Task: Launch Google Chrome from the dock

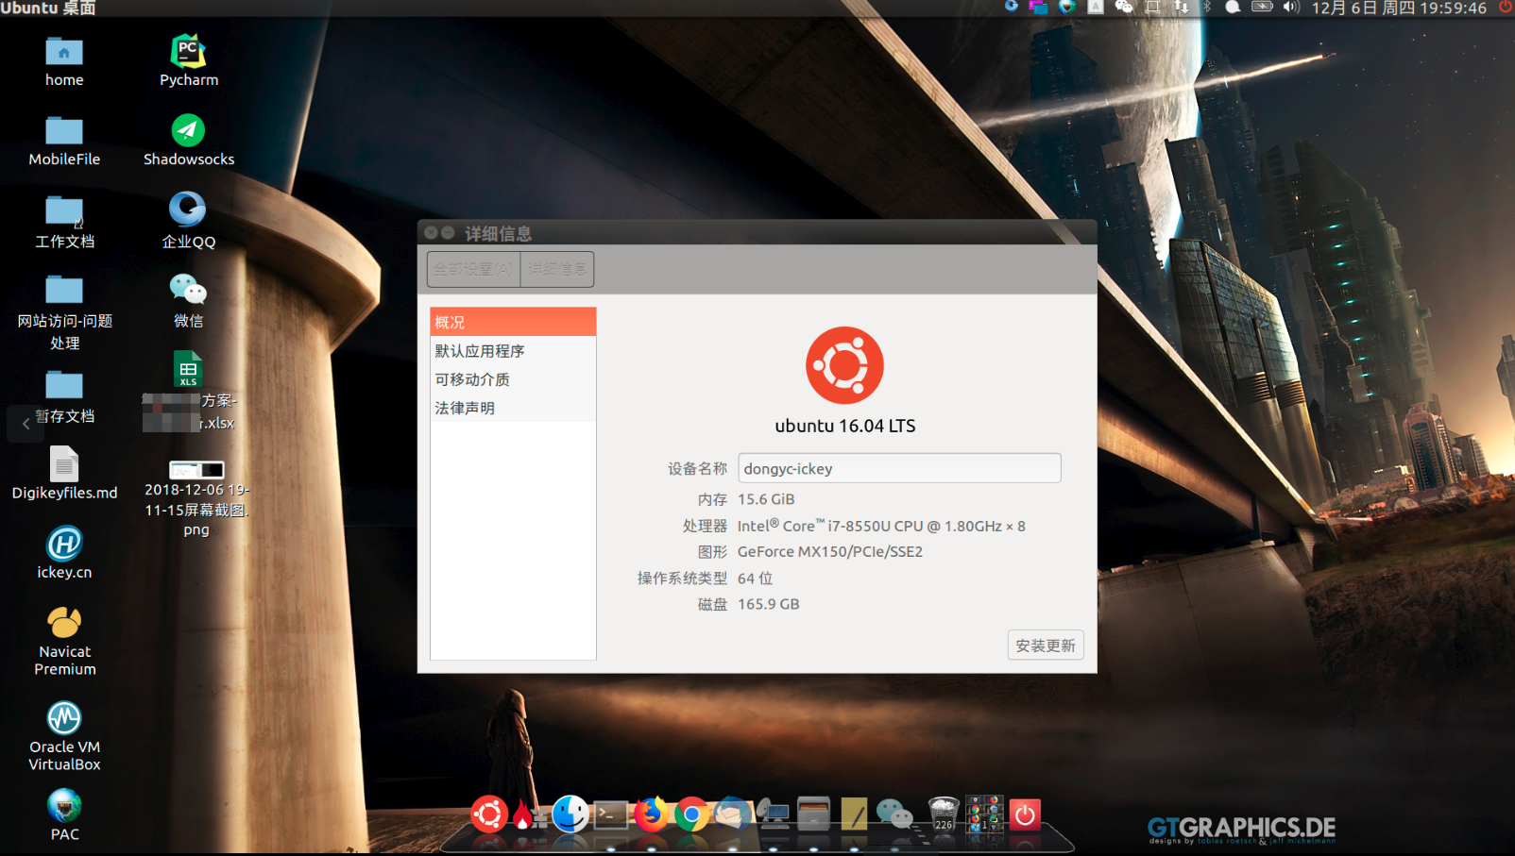Action: click(691, 814)
